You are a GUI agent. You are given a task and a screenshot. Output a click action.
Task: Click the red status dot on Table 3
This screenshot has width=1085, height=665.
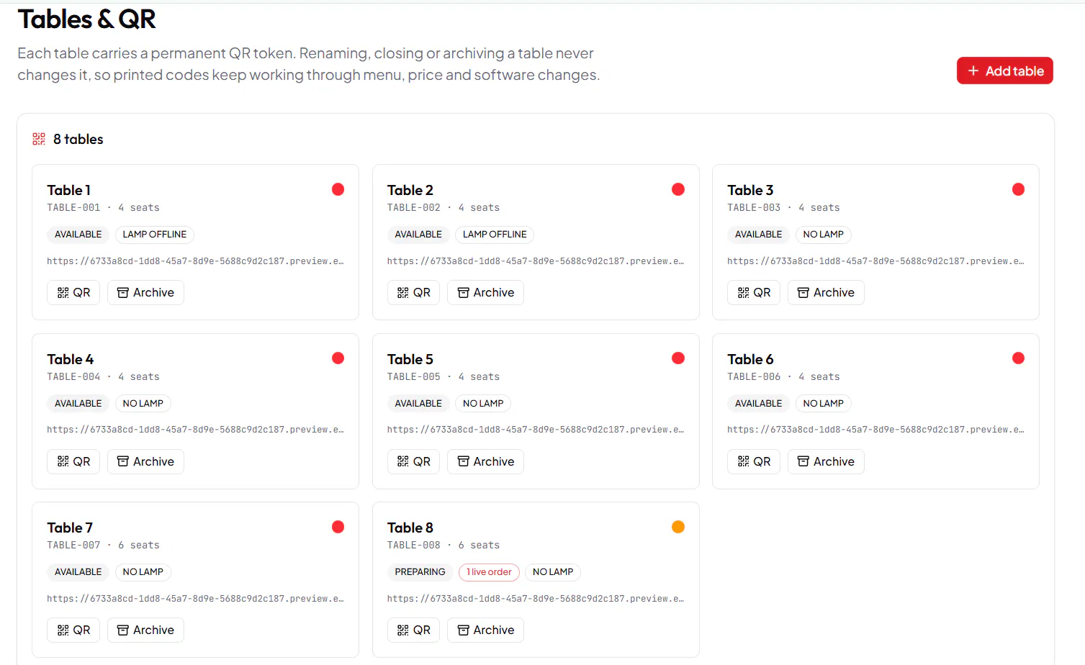[x=1018, y=189]
